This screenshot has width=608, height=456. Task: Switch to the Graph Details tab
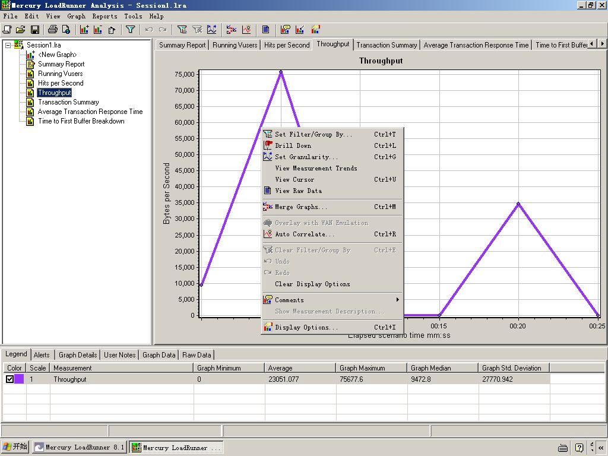(78, 355)
